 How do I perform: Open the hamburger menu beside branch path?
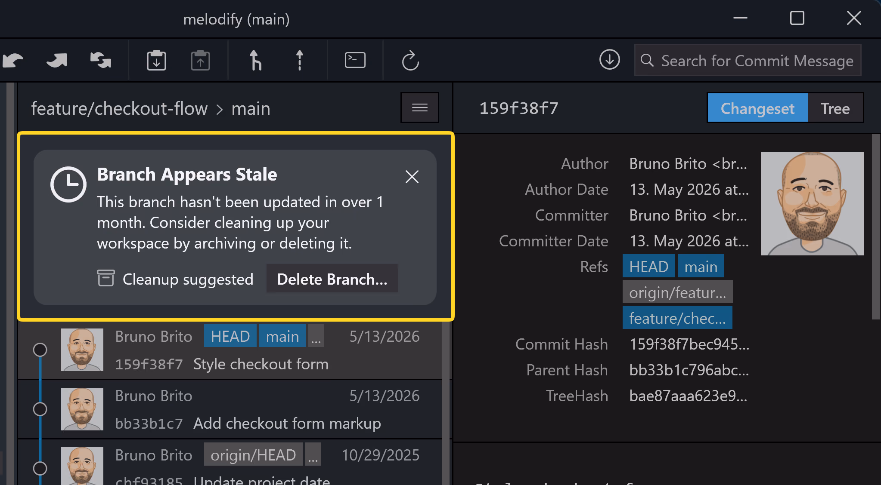tap(420, 107)
